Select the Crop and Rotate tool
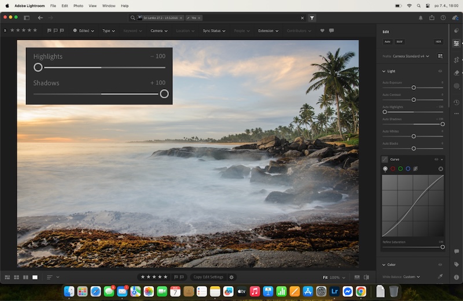This screenshot has height=301, width=463. (x=456, y=60)
